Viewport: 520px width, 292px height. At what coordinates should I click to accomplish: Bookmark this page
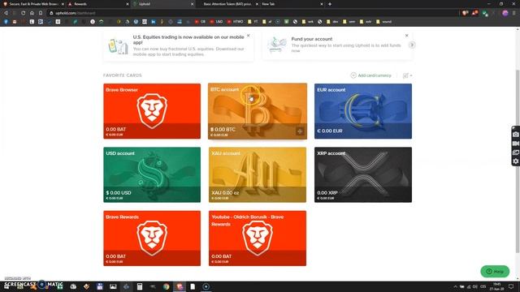tap(41, 13)
